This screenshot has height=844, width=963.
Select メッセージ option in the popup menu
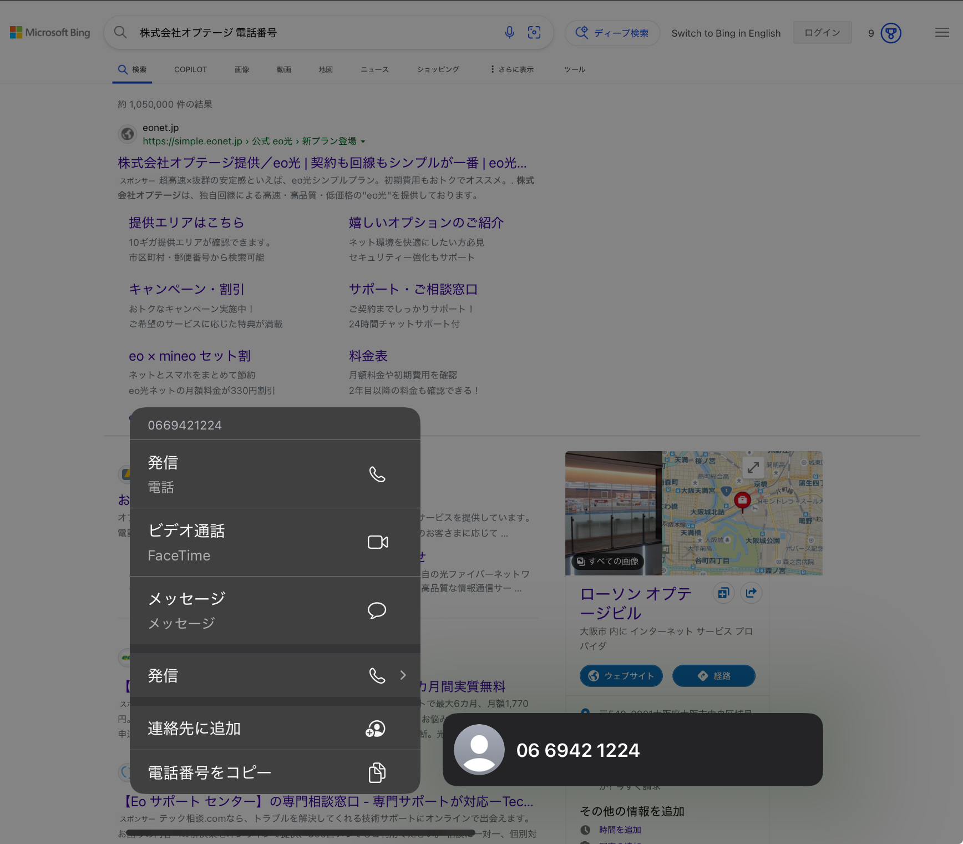275,610
